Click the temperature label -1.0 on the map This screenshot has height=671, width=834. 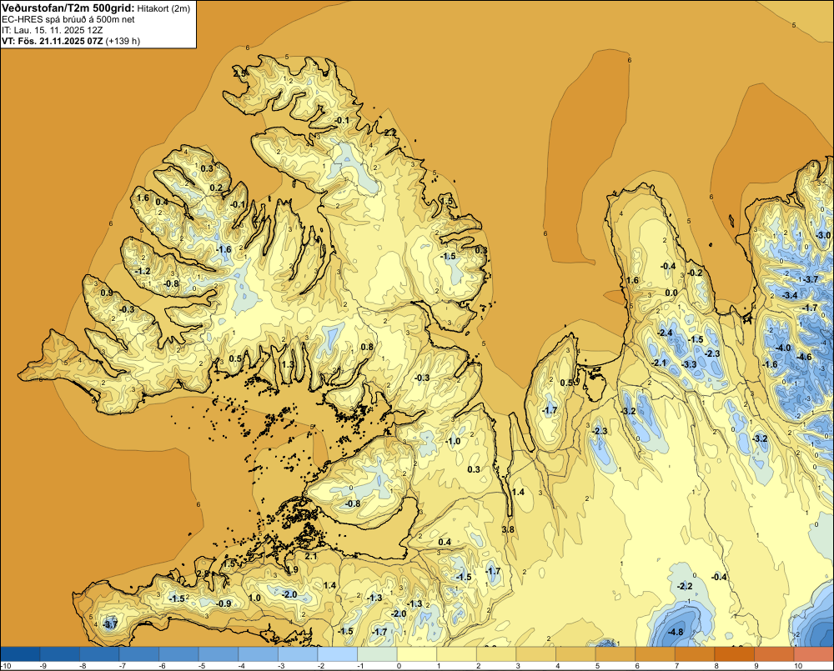453,441
